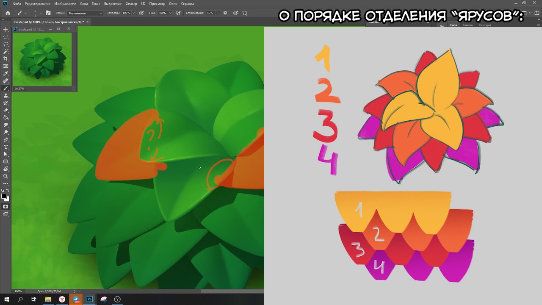Select the History Brush tool
542x305 pixels.
coord(6,103)
